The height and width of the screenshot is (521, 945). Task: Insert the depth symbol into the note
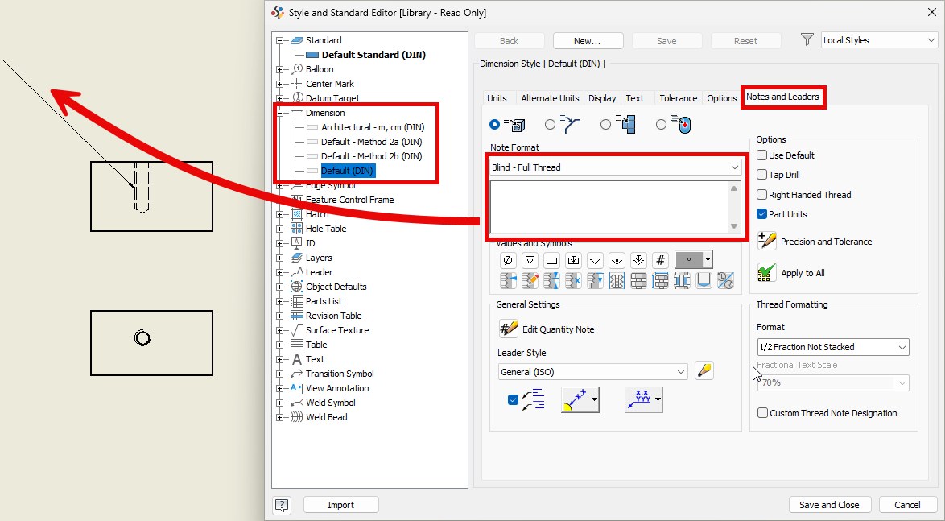tap(530, 259)
